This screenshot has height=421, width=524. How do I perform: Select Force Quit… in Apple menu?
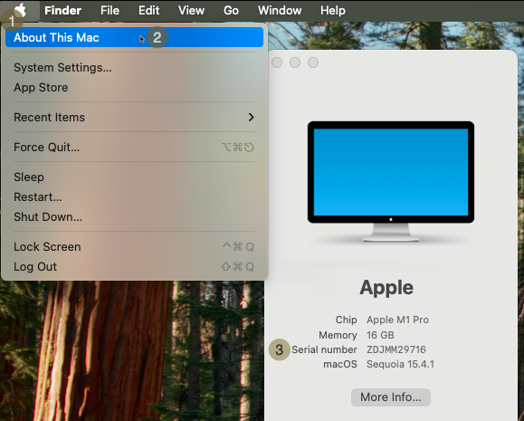pyautogui.click(x=134, y=148)
